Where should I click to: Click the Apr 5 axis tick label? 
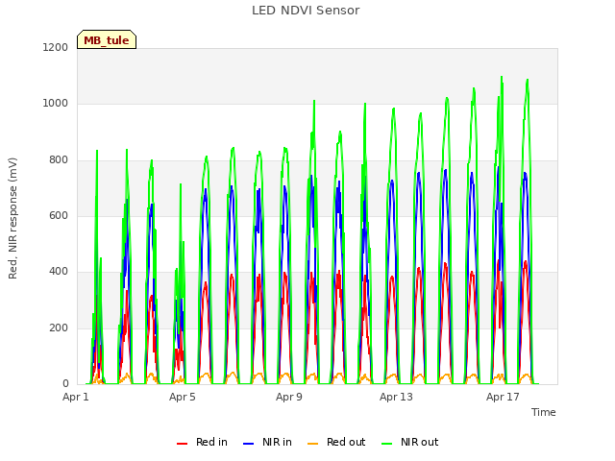(x=183, y=397)
